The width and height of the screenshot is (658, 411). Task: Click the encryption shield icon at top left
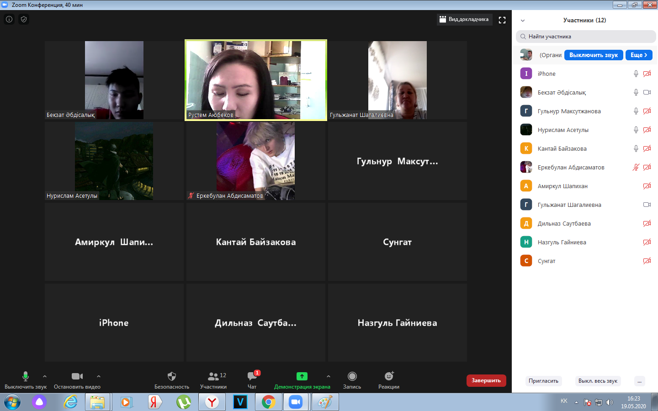pos(24,19)
